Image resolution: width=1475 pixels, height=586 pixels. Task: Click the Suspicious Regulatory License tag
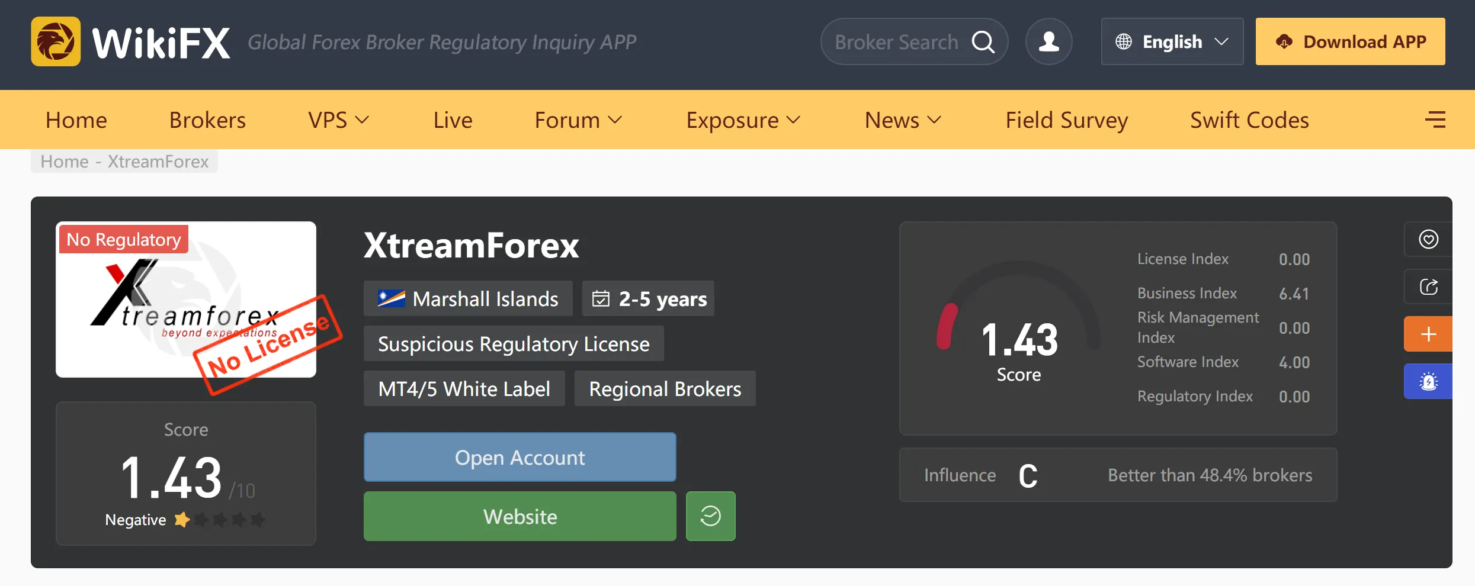(x=514, y=343)
